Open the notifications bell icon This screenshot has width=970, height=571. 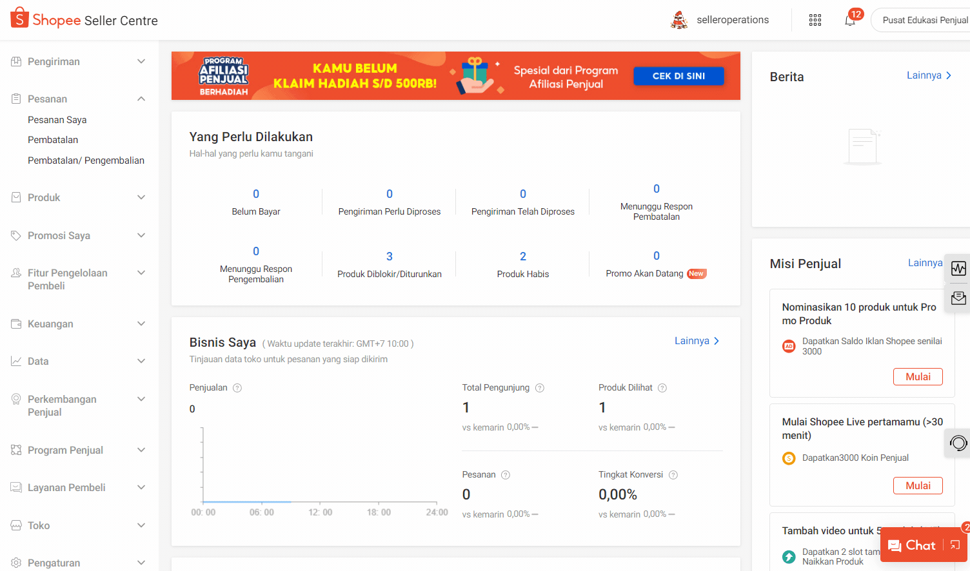(x=850, y=20)
